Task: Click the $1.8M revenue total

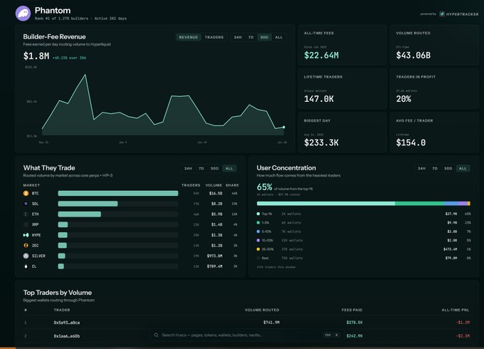Action: [36, 56]
